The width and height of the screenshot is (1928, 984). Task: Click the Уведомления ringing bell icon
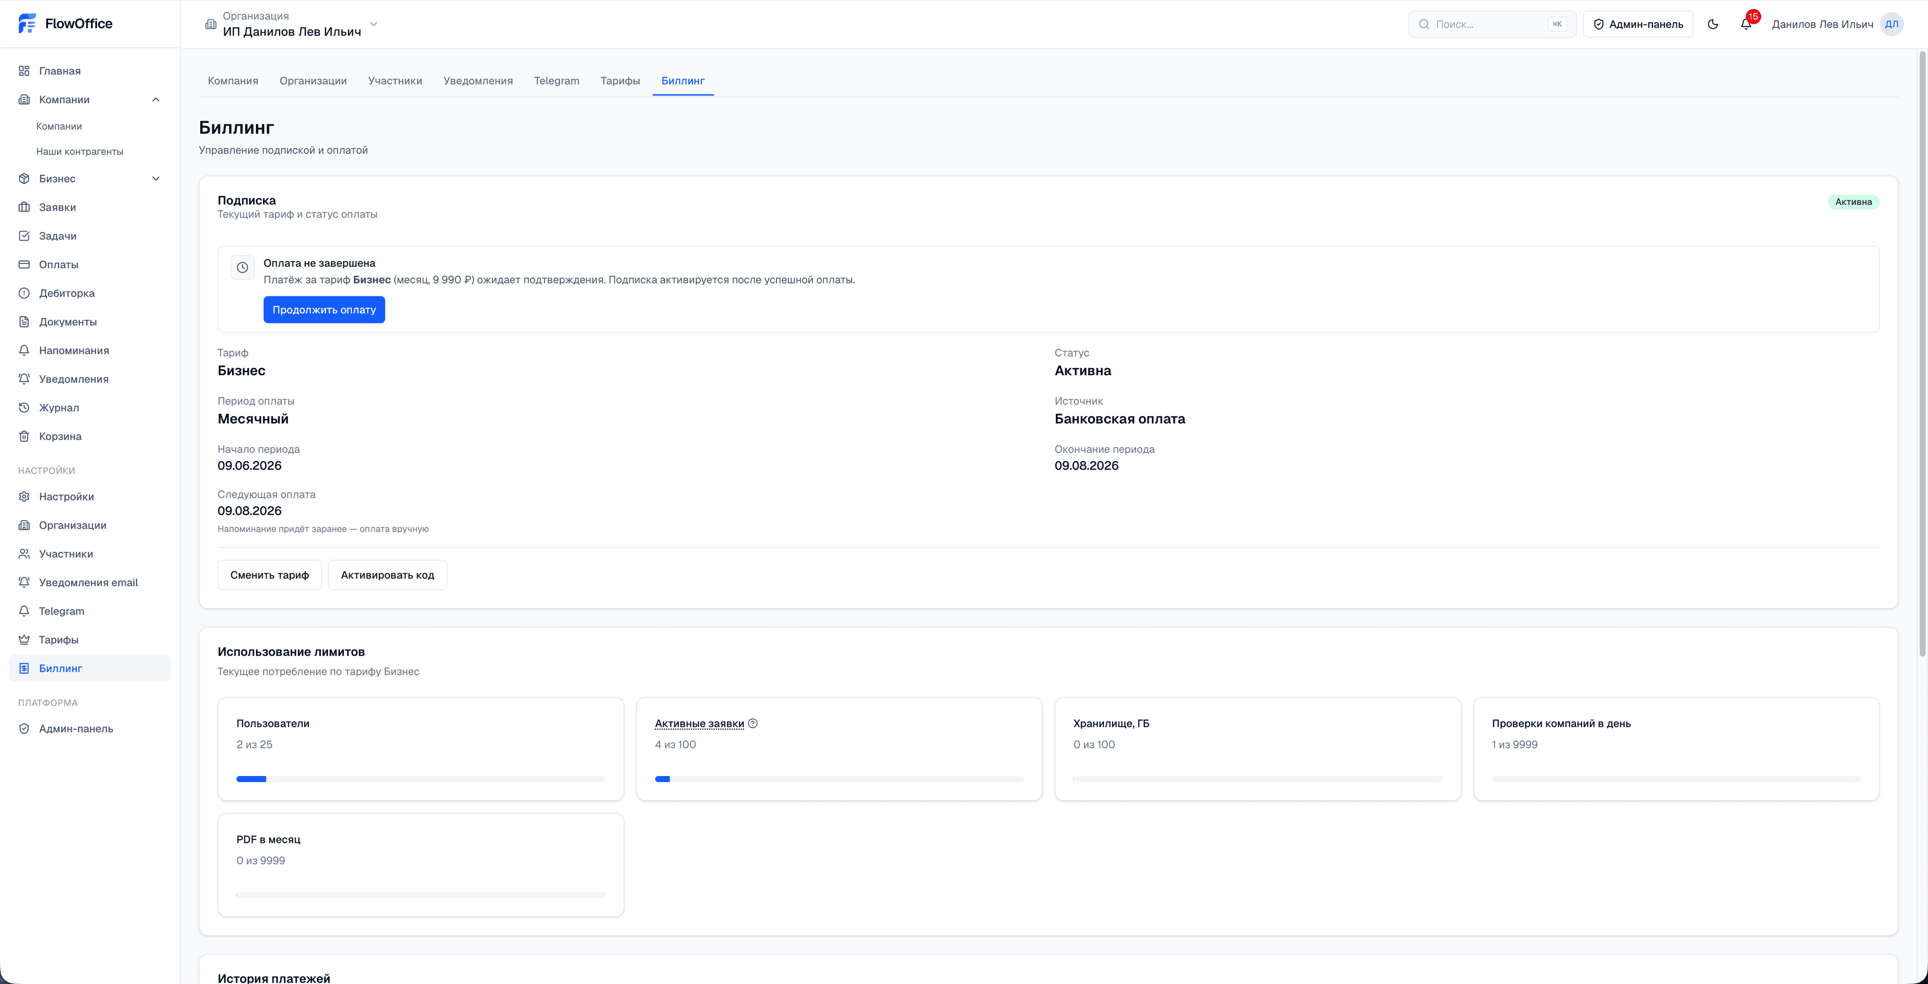tap(24, 379)
